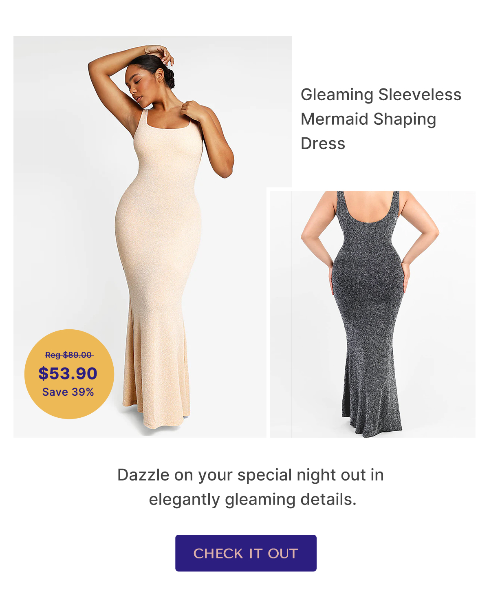The width and height of the screenshot is (489, 613).
Task: Open the beige mermaid dress product photo
Action: pos(152,236)
